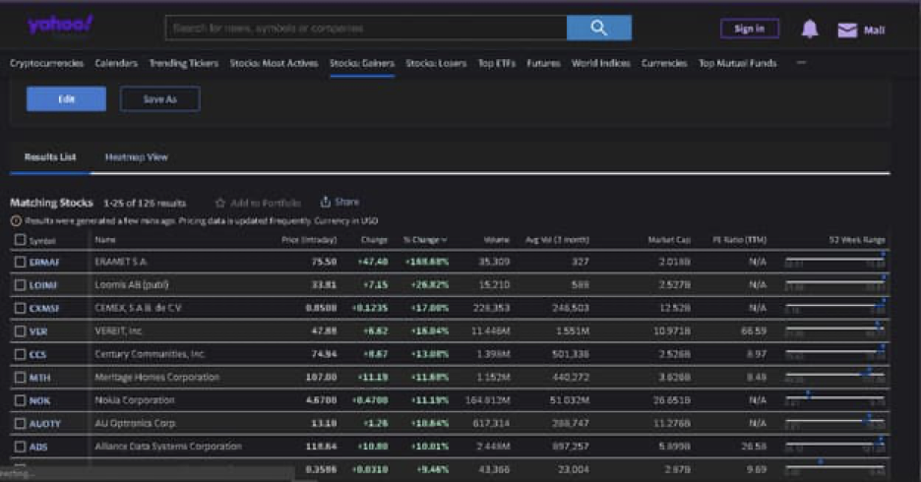This screenshot has width=921, height=482.
Task: Open the Mail link
Action: pos(874,30)
